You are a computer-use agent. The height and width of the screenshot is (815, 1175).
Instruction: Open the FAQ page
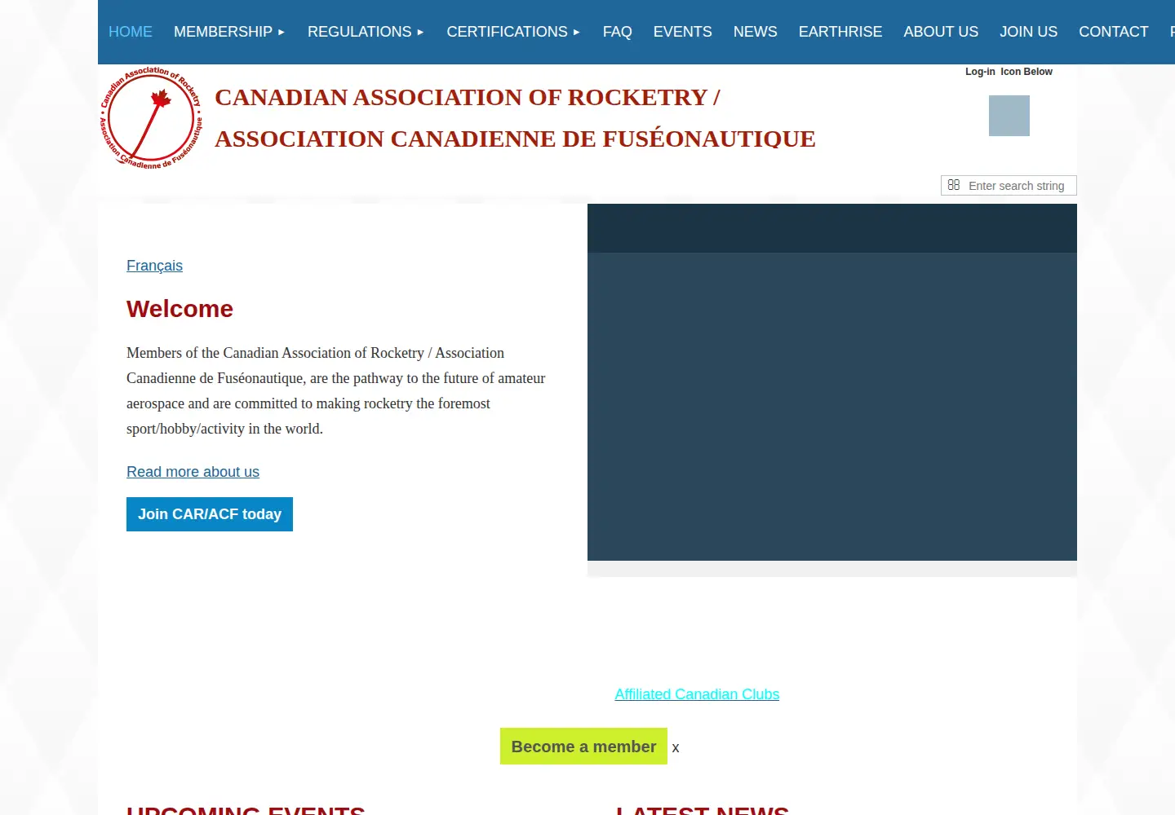[x=618, y=32]
